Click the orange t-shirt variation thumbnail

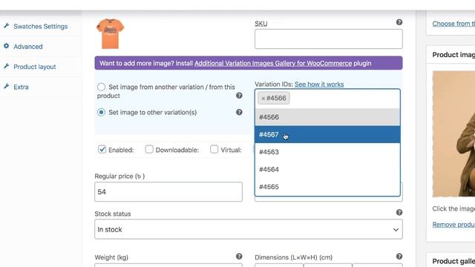pos(110,33)
